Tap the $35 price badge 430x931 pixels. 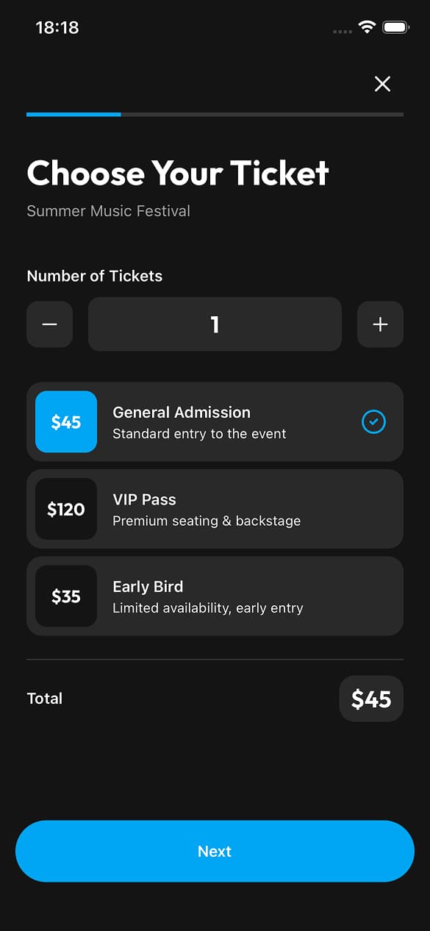pos(65,596)
